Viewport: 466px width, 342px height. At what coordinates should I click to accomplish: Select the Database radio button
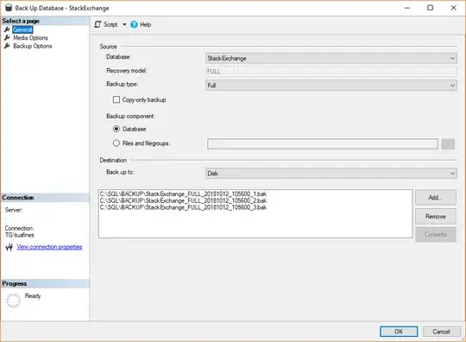tap(116, 129)
